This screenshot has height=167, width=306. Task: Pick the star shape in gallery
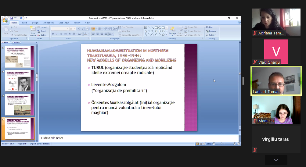(163, 35)
